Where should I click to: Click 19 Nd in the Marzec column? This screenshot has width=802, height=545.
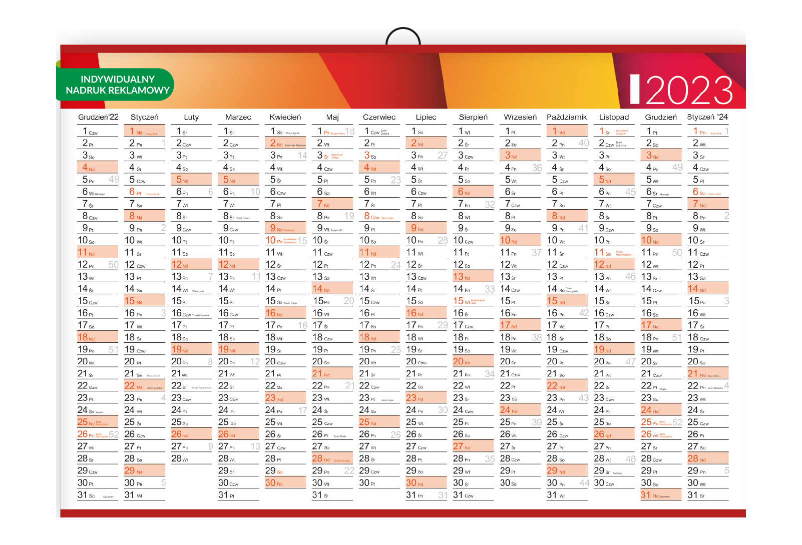(x=238, y=350)
